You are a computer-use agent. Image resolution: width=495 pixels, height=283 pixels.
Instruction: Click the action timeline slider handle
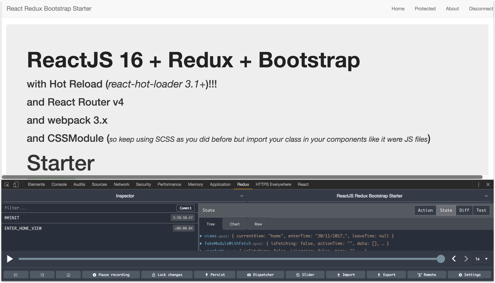(441, 259)
